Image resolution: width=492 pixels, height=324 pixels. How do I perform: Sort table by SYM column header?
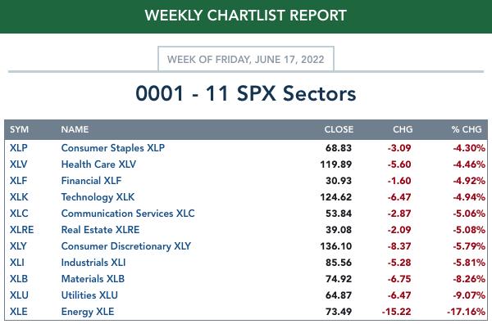point(19,129)
